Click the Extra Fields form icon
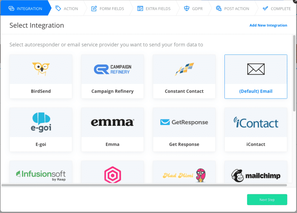 (x=140, y=8)
